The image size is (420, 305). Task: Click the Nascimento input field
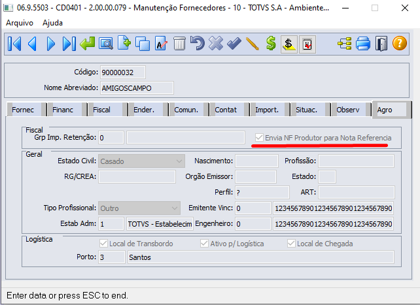click(256, 161)
